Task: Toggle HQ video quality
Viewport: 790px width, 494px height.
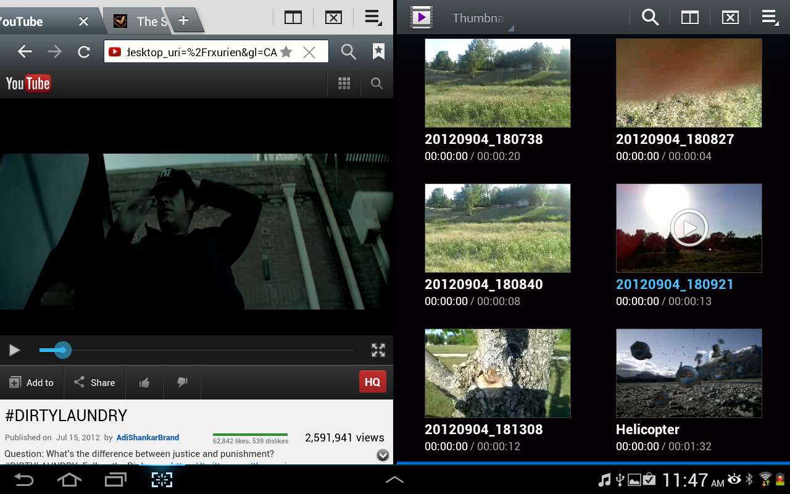Action: 373,382
